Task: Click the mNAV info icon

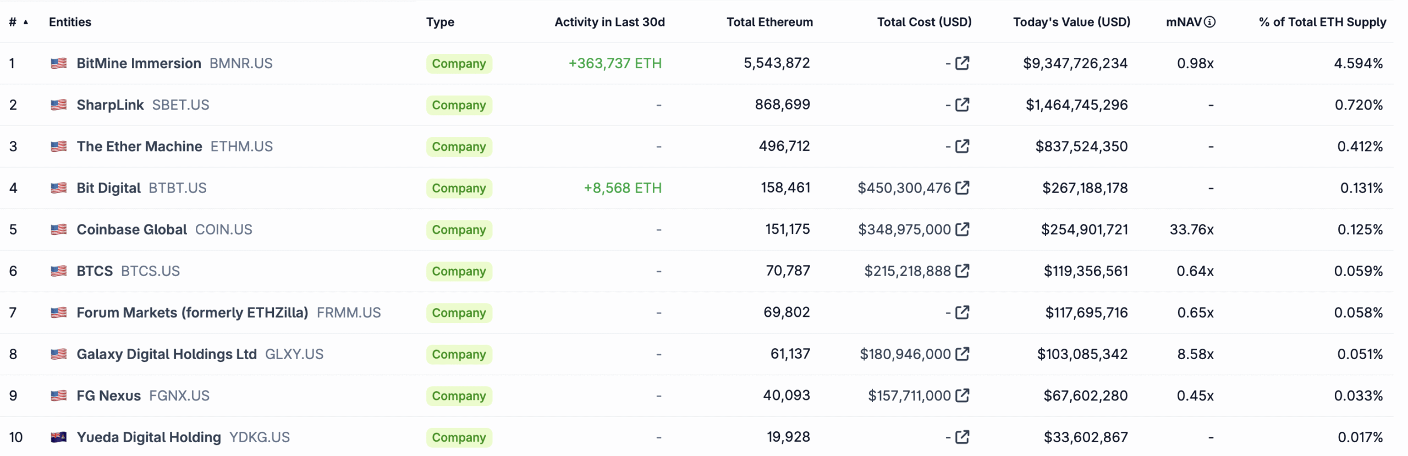Action: click(x=1209, y=22)
